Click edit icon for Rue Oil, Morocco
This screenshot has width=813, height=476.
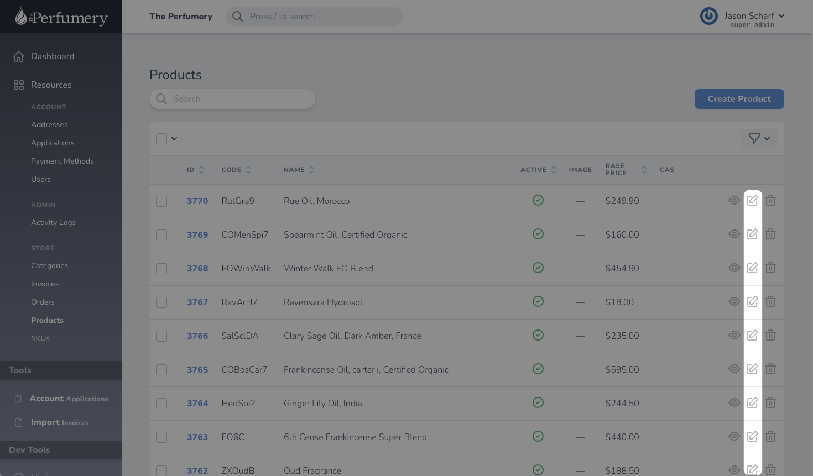pos(752,201)
